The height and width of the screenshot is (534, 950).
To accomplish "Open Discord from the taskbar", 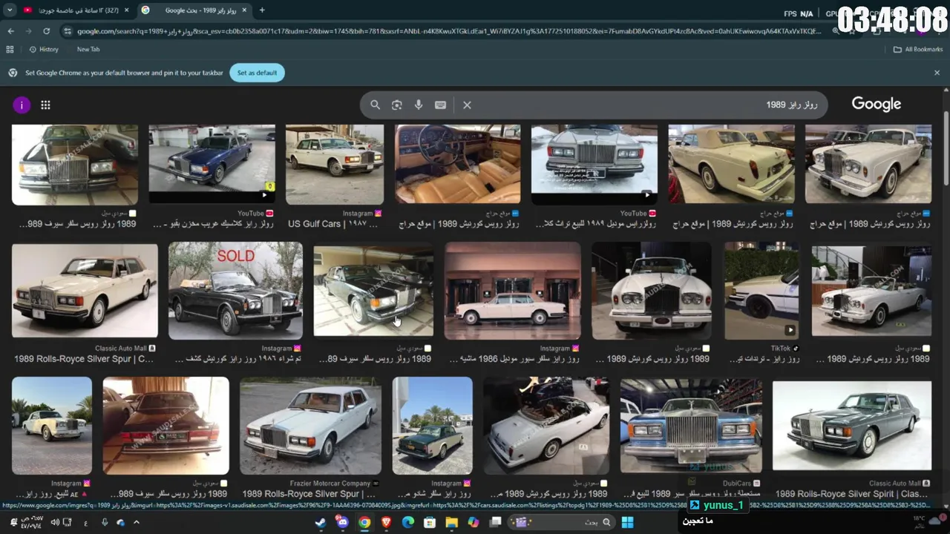I will pyautogui.click(x=342, y=522).
